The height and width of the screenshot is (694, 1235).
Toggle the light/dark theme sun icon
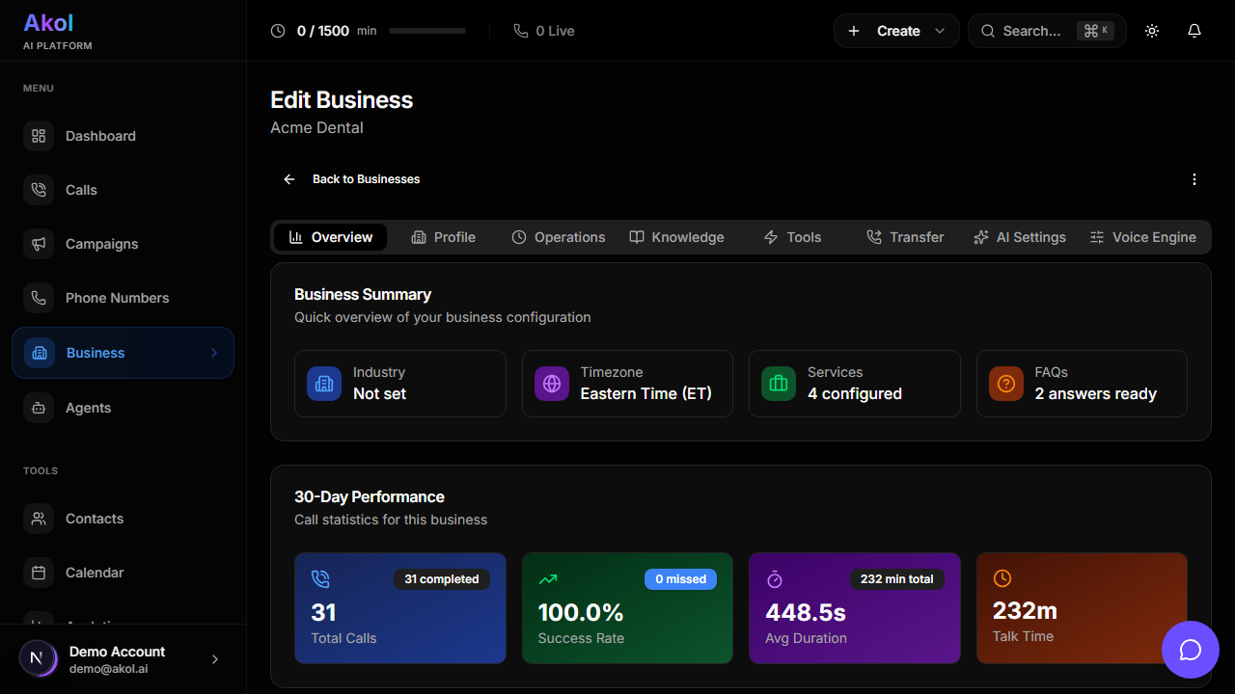1152,31
